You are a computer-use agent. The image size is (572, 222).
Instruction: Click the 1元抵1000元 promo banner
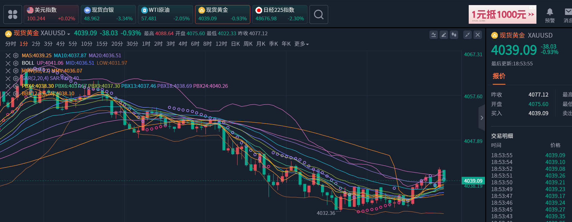click(502, 15)
